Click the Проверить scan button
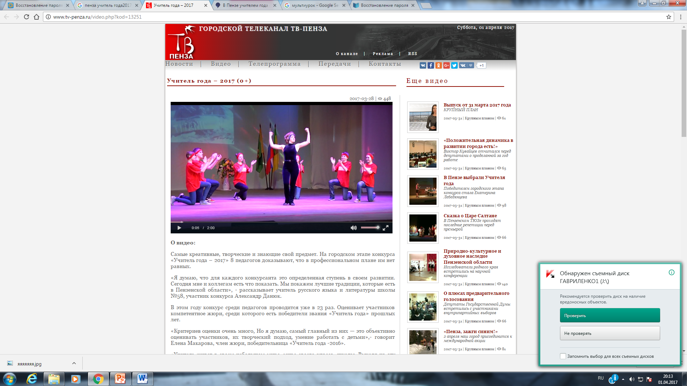Image resolution: width=687 pixels, height=386 pixels. pyautogui.click(x=610, y=315)
